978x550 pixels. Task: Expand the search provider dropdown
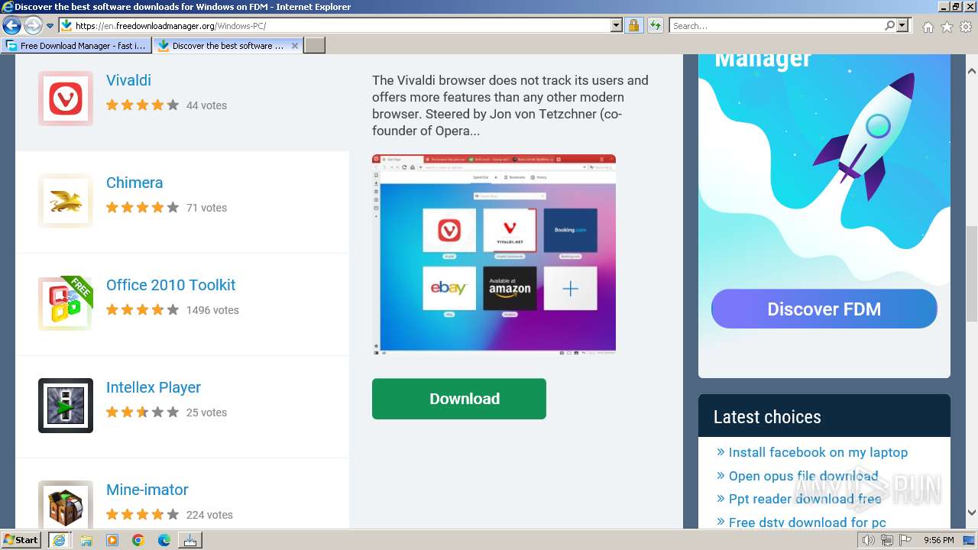coord(903,25)
